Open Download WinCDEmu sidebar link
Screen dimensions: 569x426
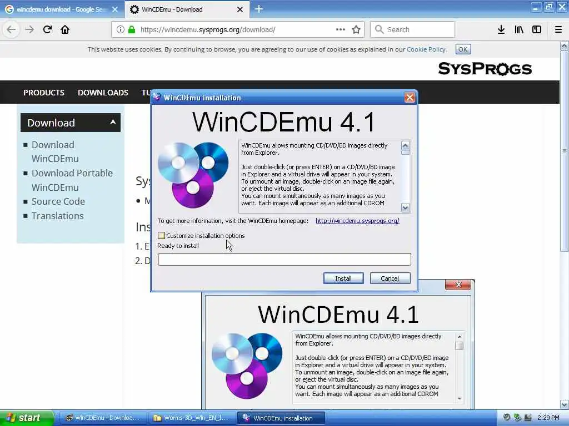pyautogui.click(x=55, y=152)
